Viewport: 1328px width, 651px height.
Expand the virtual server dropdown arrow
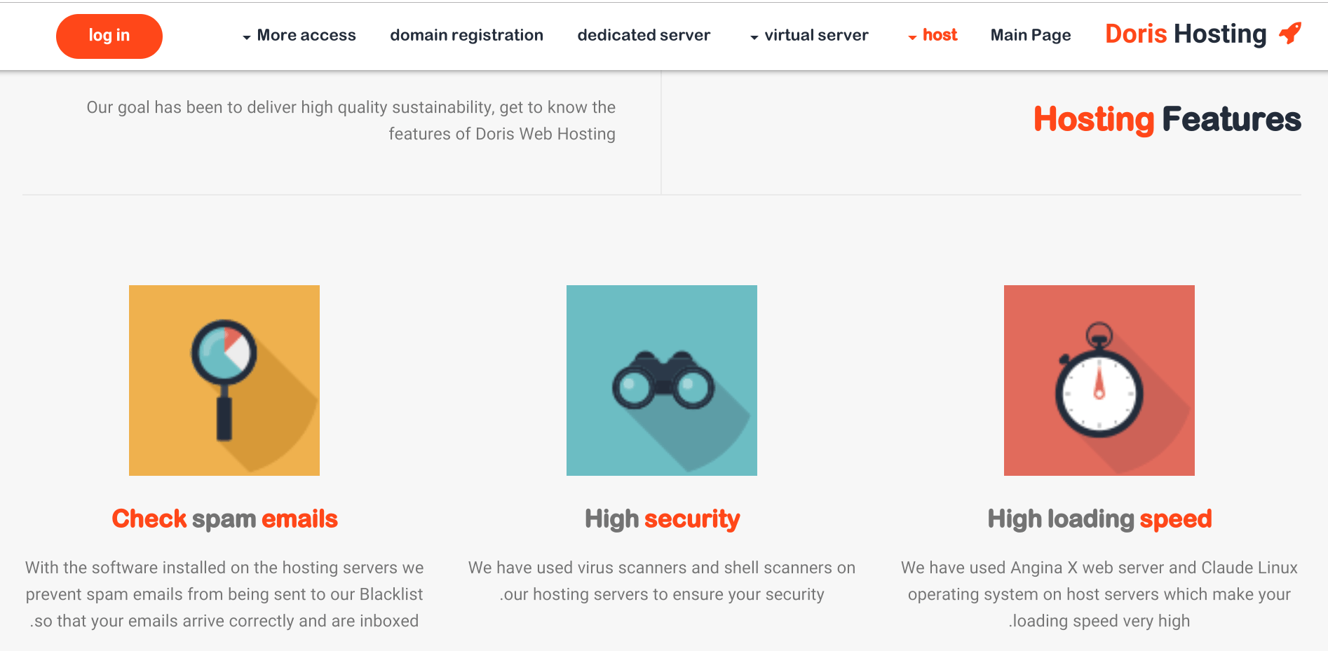(x=754, y=37)
